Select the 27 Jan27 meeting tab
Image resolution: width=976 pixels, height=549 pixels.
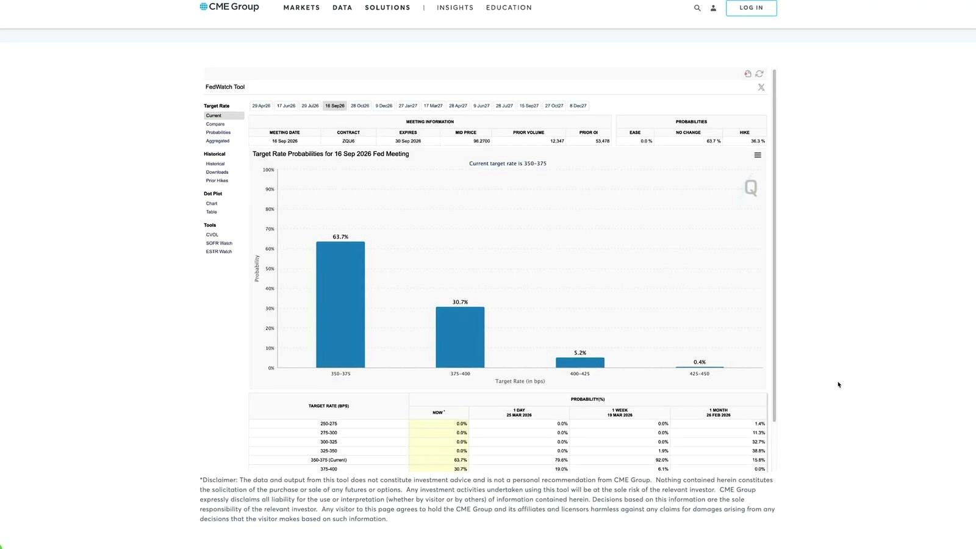[408, 106]
